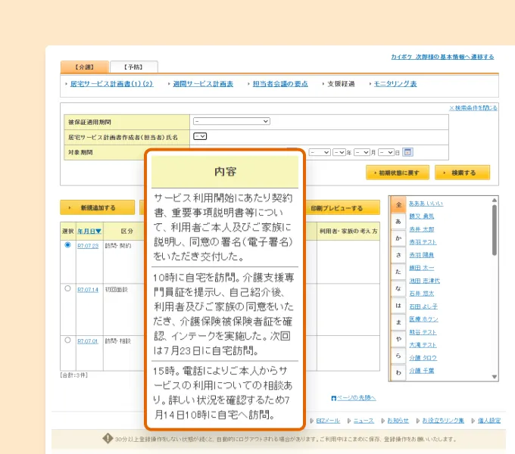The width and height of the screenshot is (515, 454).
Task: Select the た index tab
Action: 398,272
